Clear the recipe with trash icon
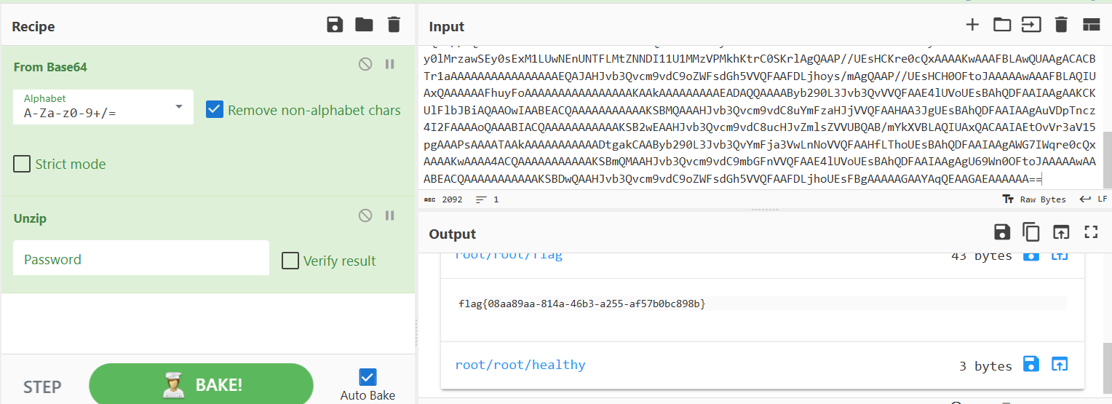The width and height of the screenshot is (1112, 404). coord(394,25)
